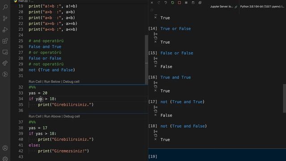286x161 pixels.
Task: Go to code for cell 16
Action: [156, 83]
